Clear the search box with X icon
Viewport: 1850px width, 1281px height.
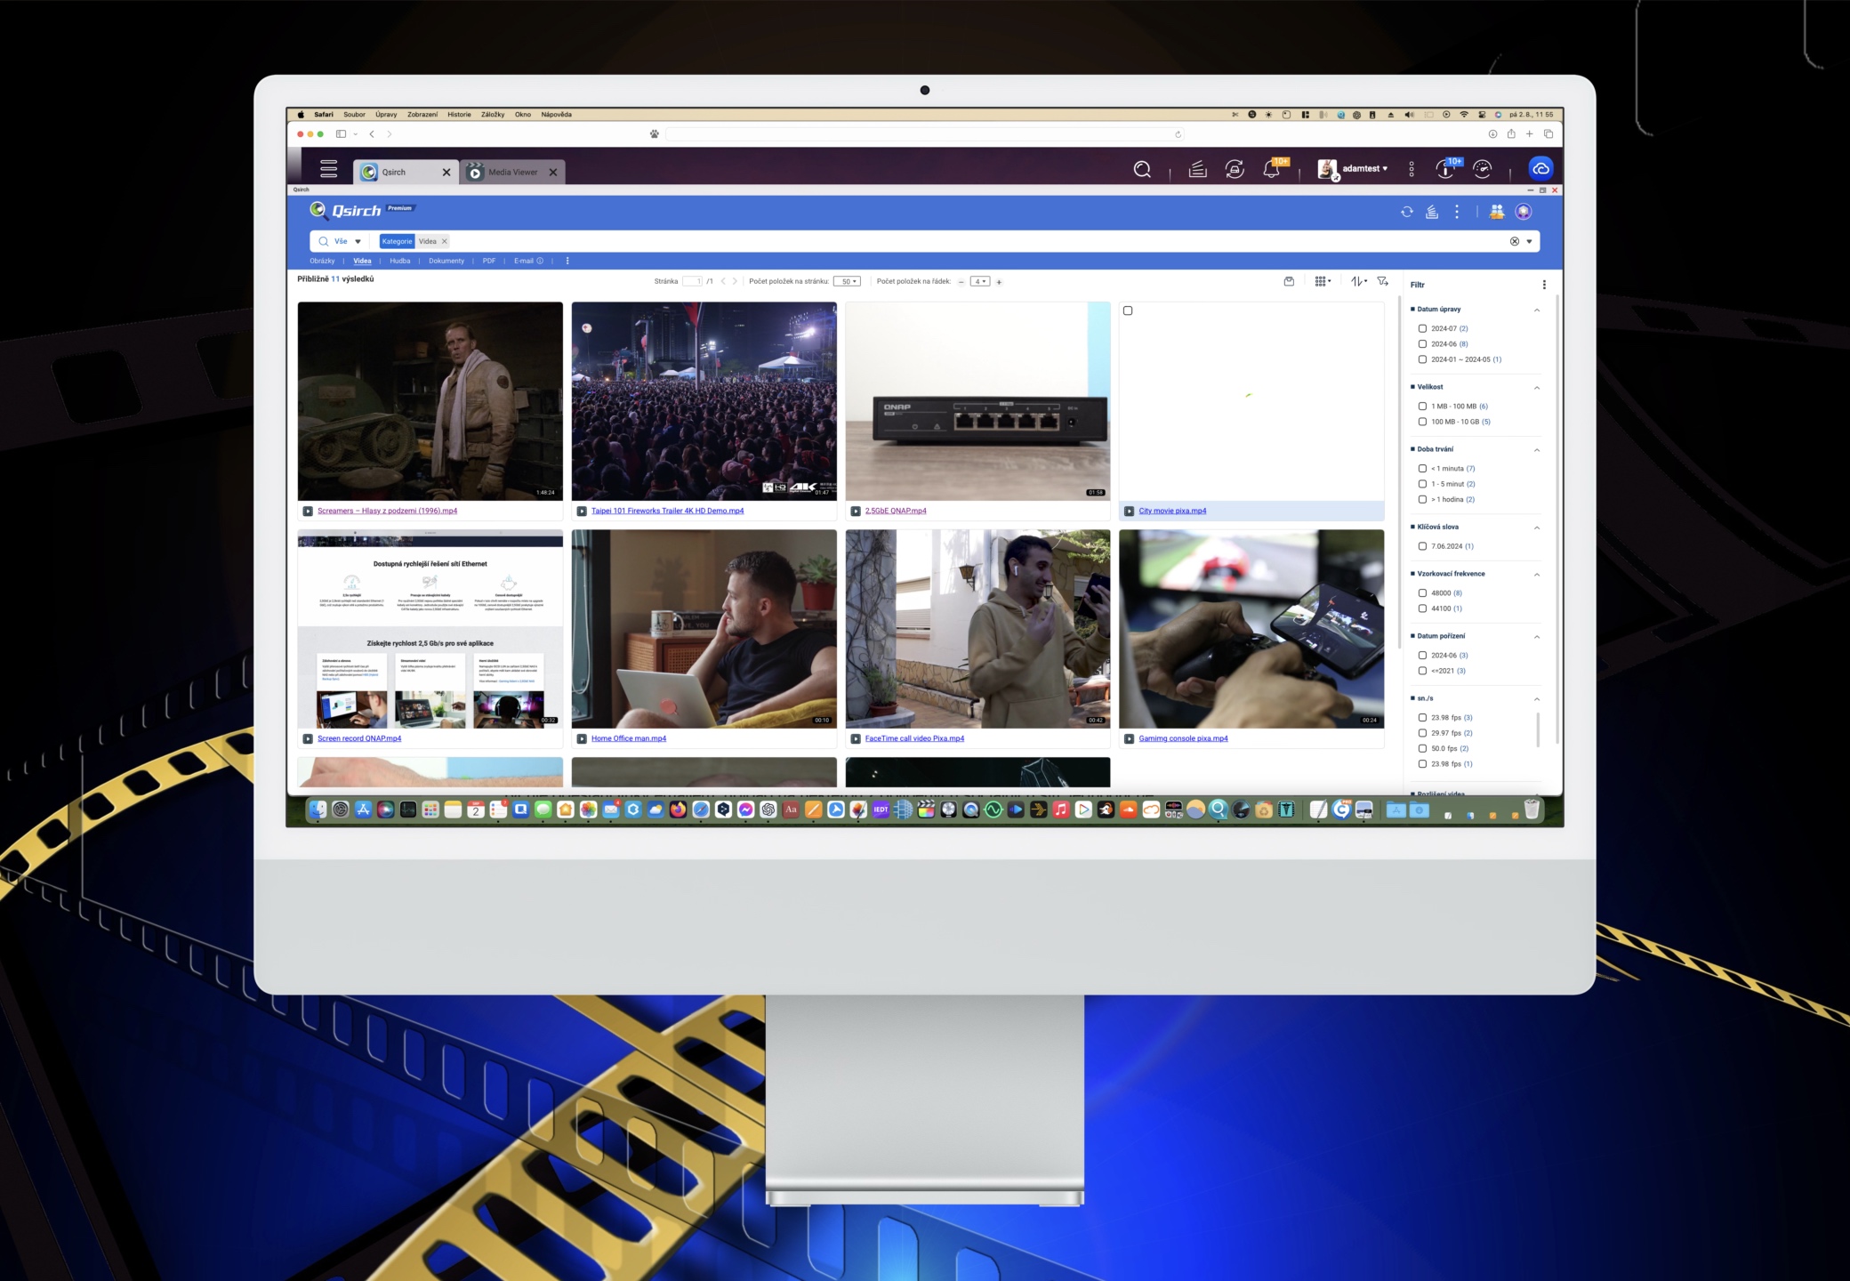1514,241
